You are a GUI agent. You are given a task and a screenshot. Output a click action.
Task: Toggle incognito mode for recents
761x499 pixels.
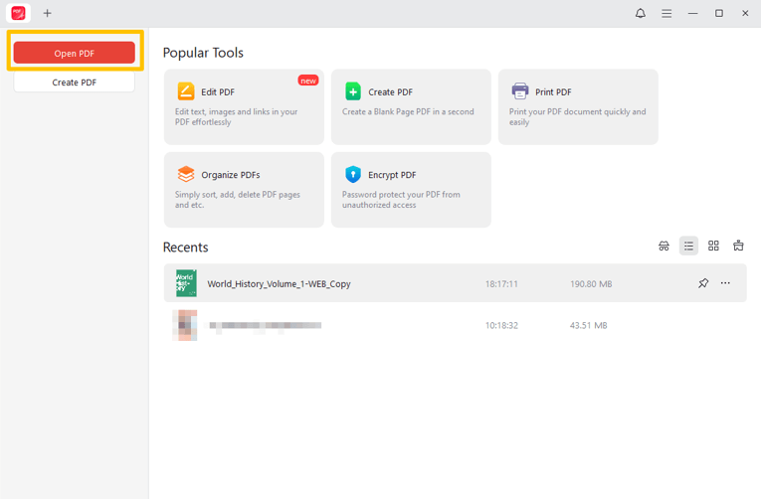point(665,246)
